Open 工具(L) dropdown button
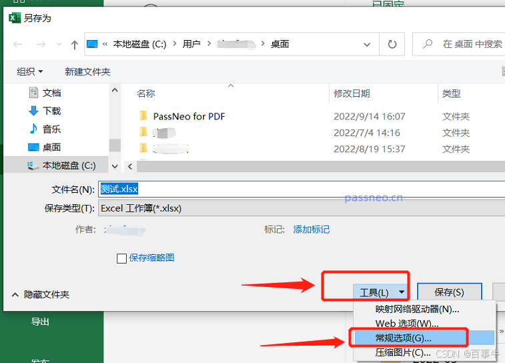505x363 pixels. [x=380, y=292]
